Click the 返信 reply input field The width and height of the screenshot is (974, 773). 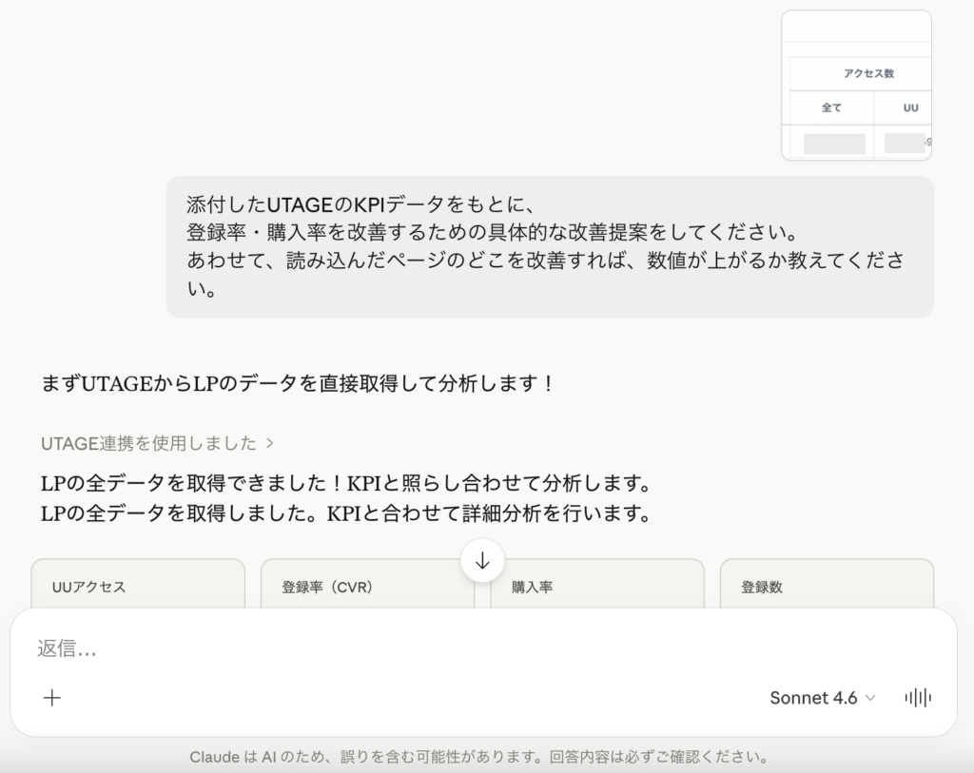[x=380, y=650]
